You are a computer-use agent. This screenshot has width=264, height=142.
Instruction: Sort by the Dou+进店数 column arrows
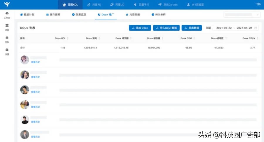(x=226, y=38)
